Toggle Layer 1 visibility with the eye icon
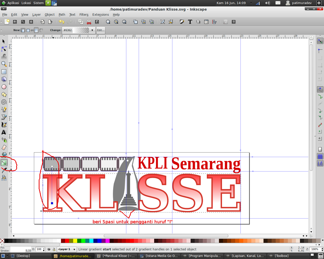The width and height of the screenshot is (324, 259). (49, 249)
